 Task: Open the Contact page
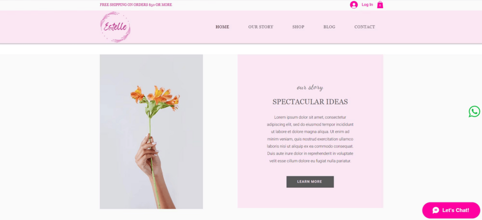coord(364,27)
